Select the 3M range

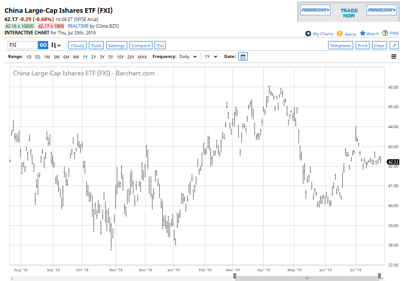(56, 57)
